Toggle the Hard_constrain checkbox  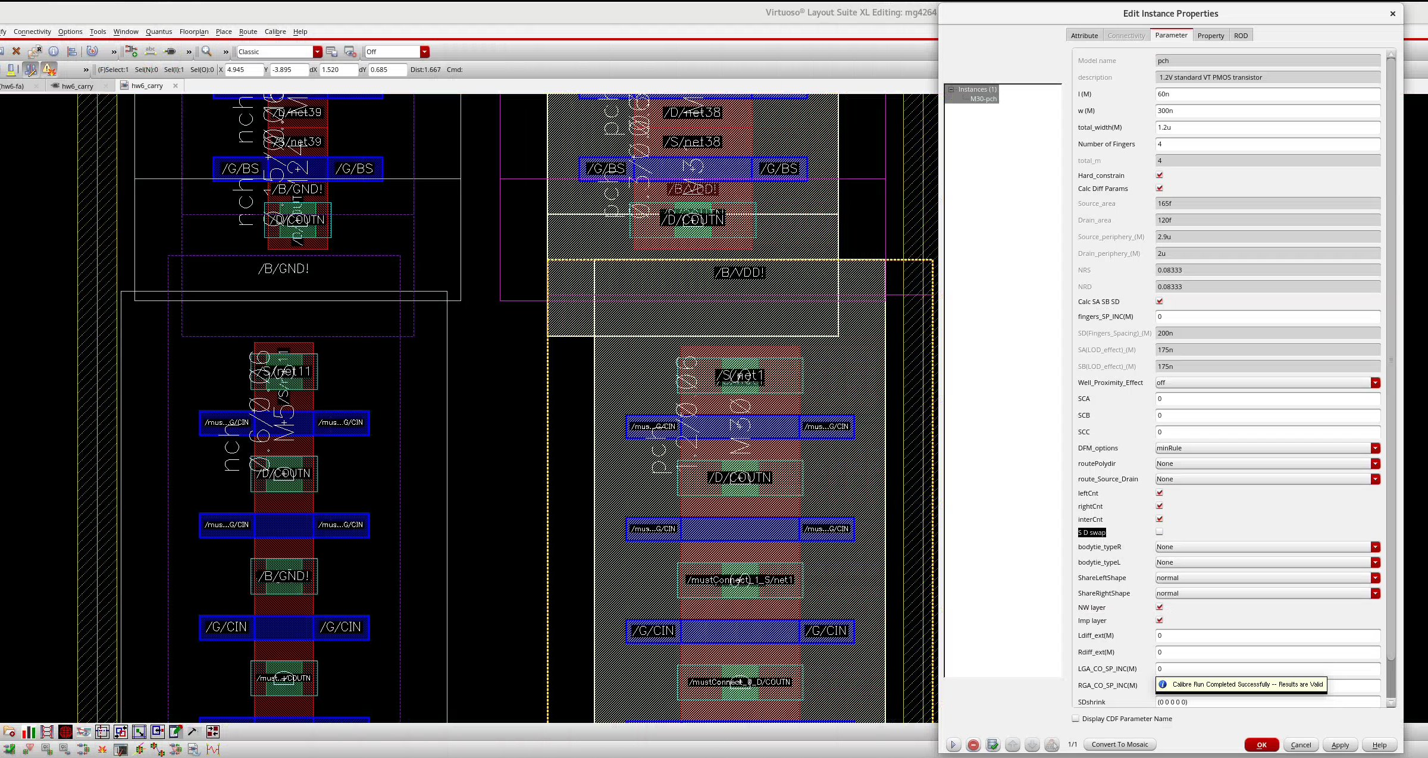coord(1159,175)
